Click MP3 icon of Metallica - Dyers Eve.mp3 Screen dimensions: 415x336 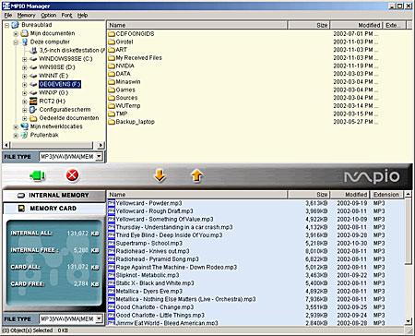tap(112, 292)
